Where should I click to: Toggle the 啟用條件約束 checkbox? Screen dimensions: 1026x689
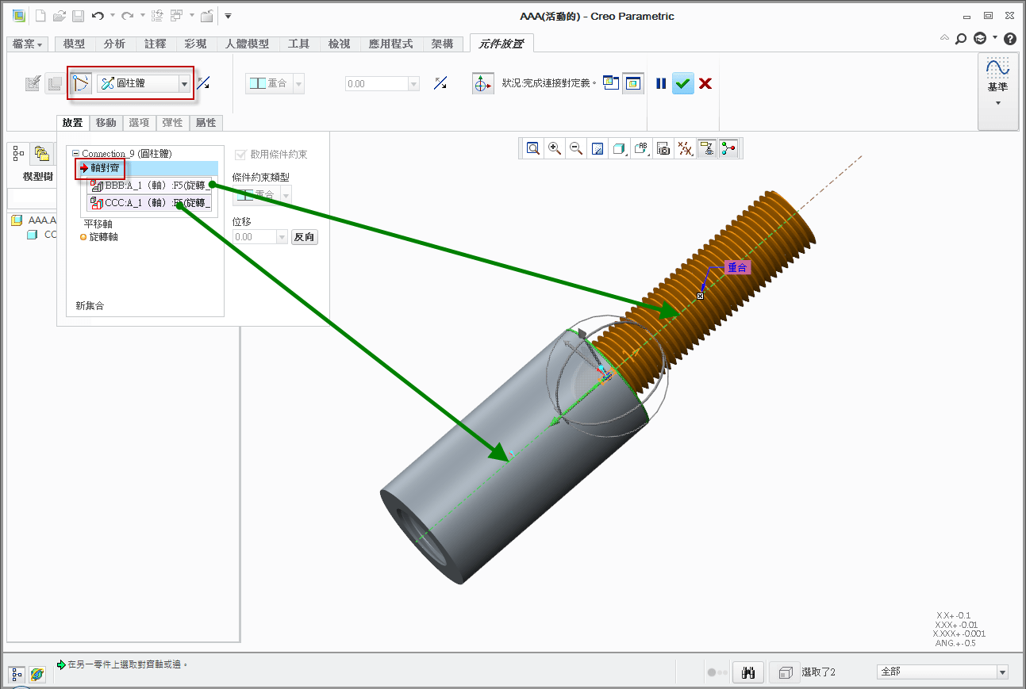coord(240,154)
